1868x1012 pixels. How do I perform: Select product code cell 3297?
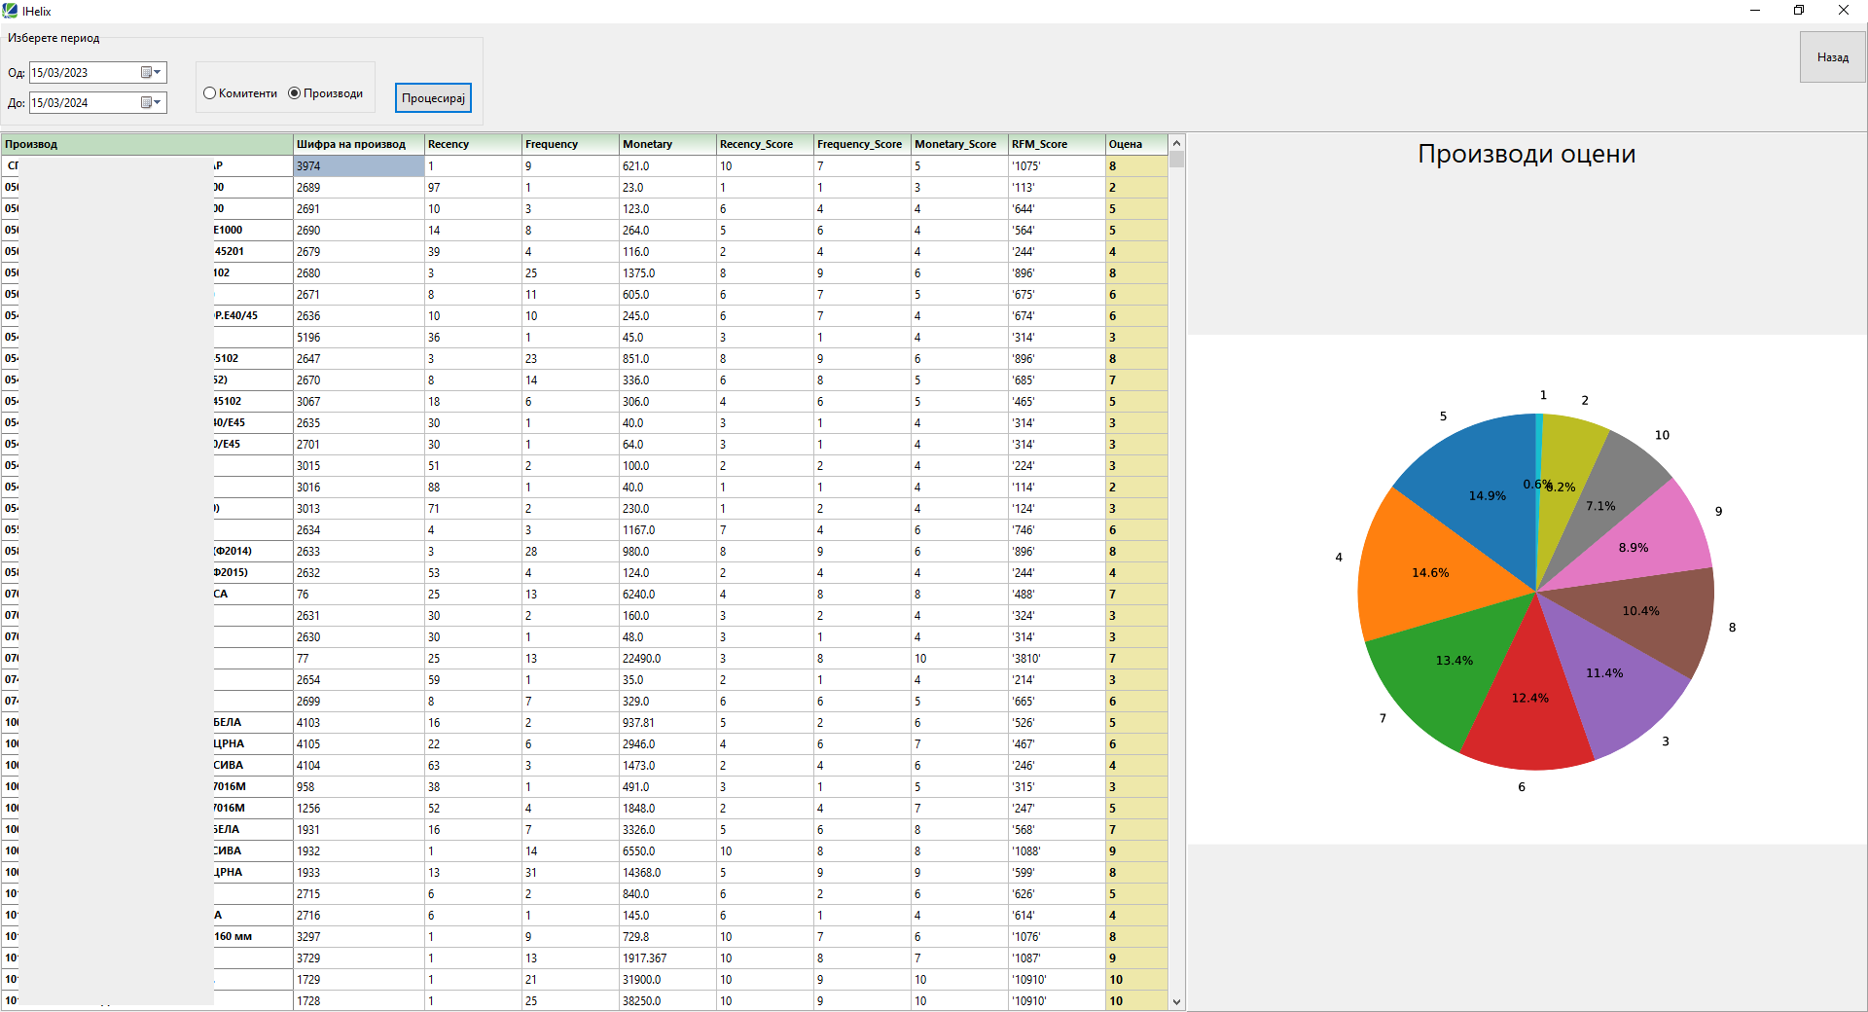(x=359, y=937)
